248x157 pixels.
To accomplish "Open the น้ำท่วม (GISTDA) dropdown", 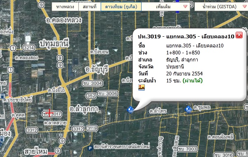I will click(221, 7).
